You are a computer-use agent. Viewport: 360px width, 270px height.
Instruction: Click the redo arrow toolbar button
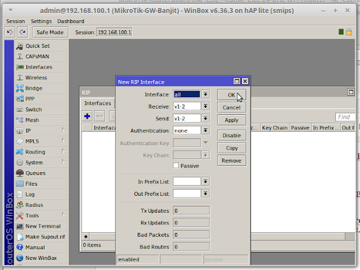(22, 32)
